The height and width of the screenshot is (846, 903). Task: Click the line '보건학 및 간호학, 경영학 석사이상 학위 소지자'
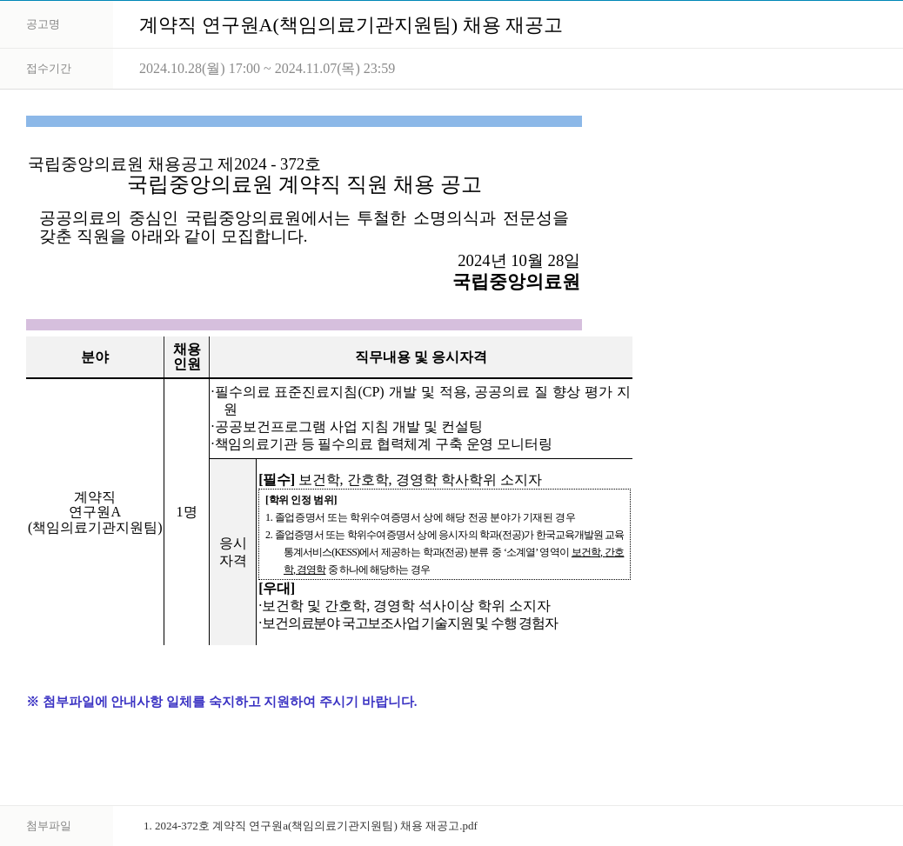pyautogui.click(x=405, y=606)
